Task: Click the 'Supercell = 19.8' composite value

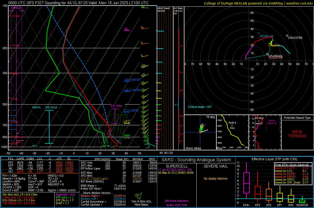Action: [65, 195]
